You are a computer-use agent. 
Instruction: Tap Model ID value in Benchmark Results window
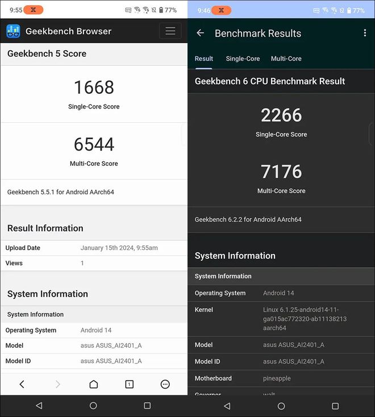point(294,361)
